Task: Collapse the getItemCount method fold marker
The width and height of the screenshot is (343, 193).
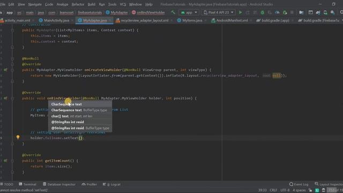Action: (x=12, y=161)
